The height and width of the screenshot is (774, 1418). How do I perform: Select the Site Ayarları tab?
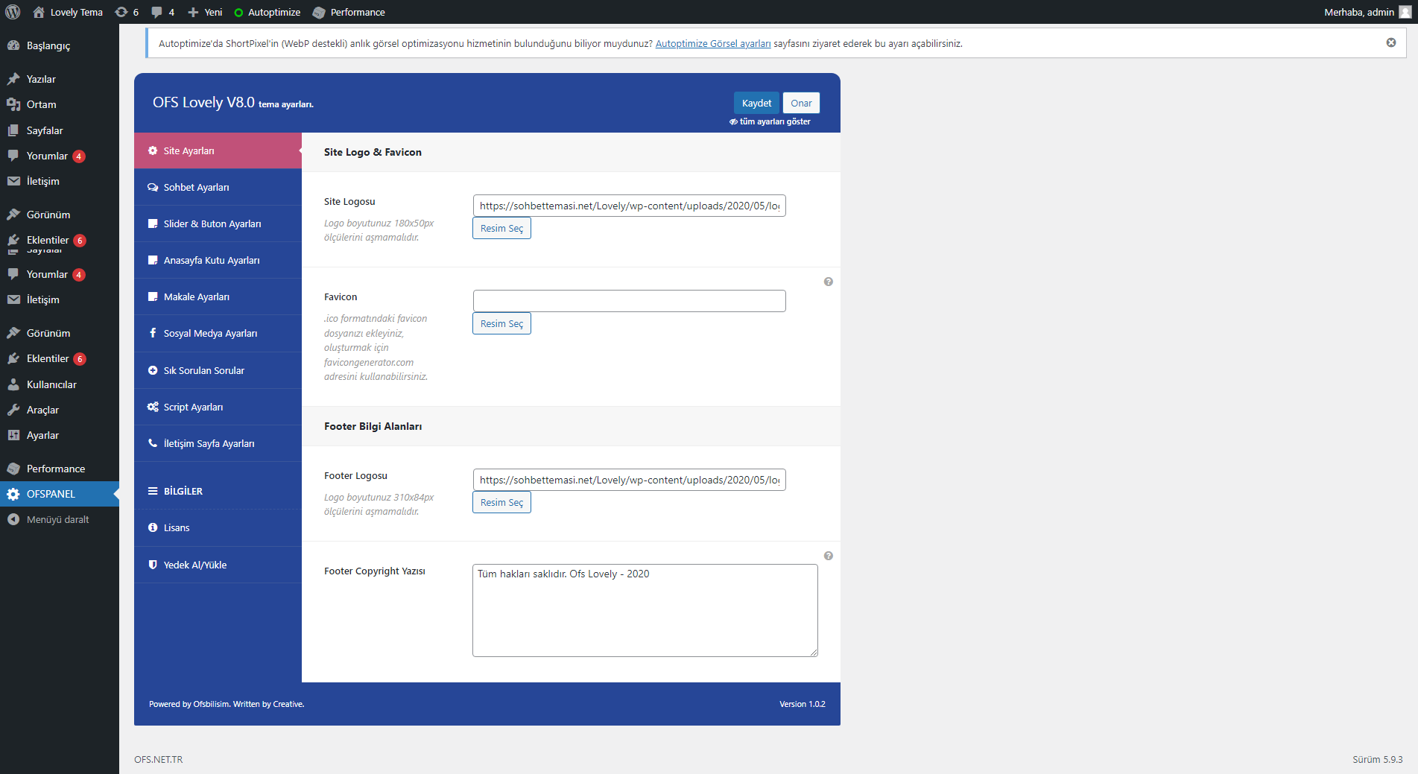(x=218, y=150)
